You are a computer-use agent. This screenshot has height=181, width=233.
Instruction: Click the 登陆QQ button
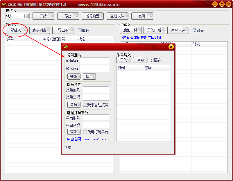coord(16,30)
